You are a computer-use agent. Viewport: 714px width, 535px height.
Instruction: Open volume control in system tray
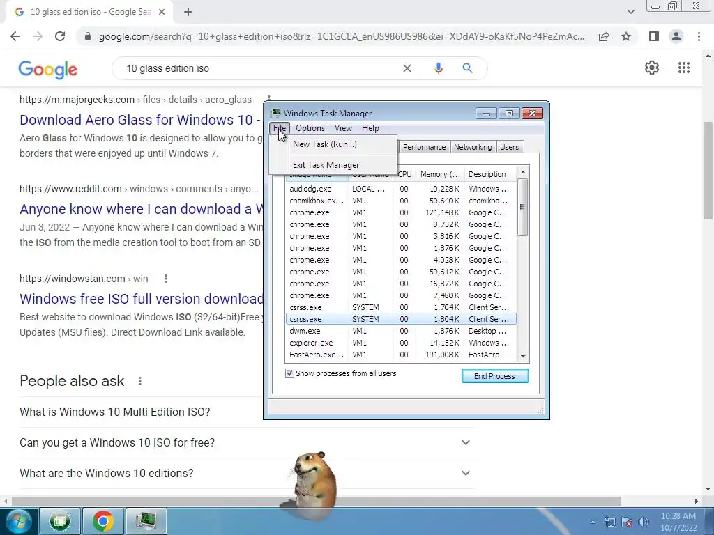pyautogui.click(x=644, y=522)
